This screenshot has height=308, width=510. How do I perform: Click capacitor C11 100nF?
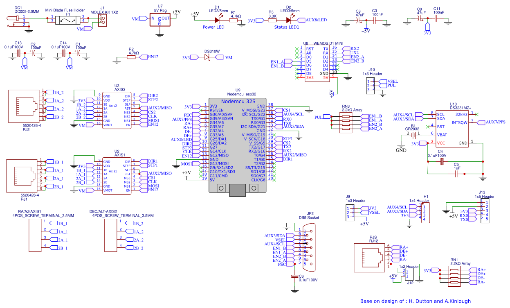(x=437, y=19)
